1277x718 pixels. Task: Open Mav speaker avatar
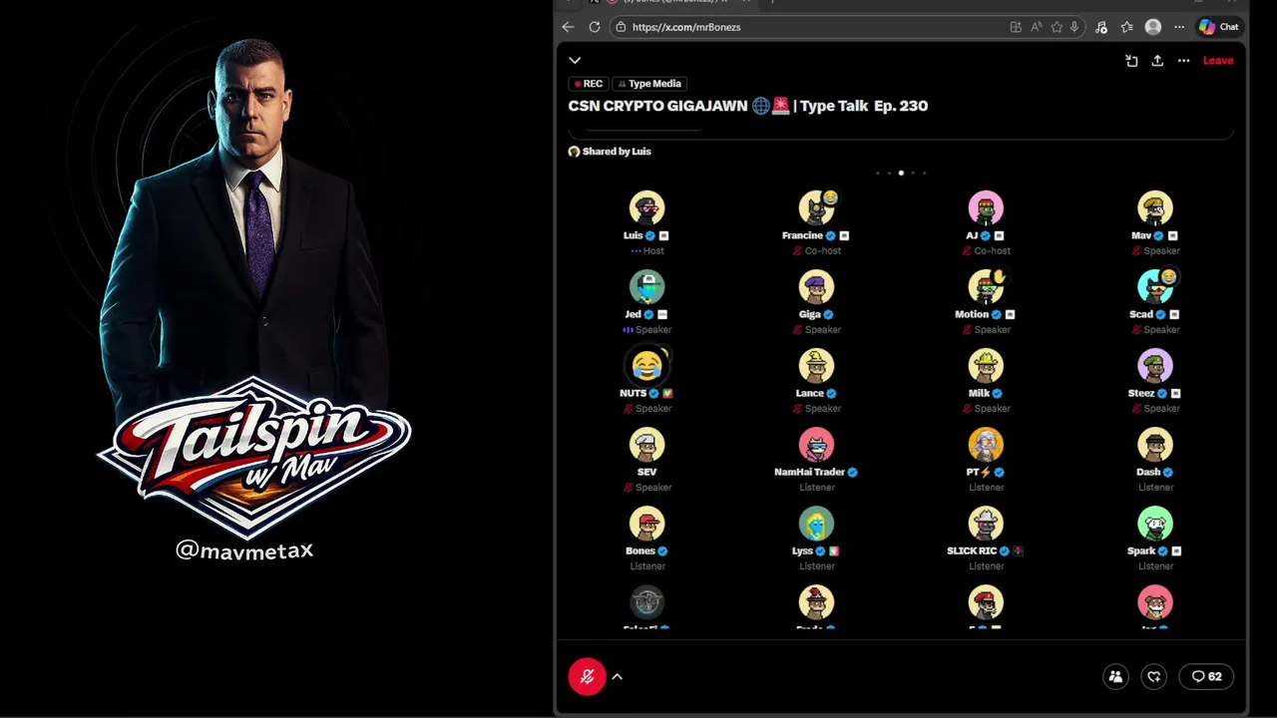1155,207
